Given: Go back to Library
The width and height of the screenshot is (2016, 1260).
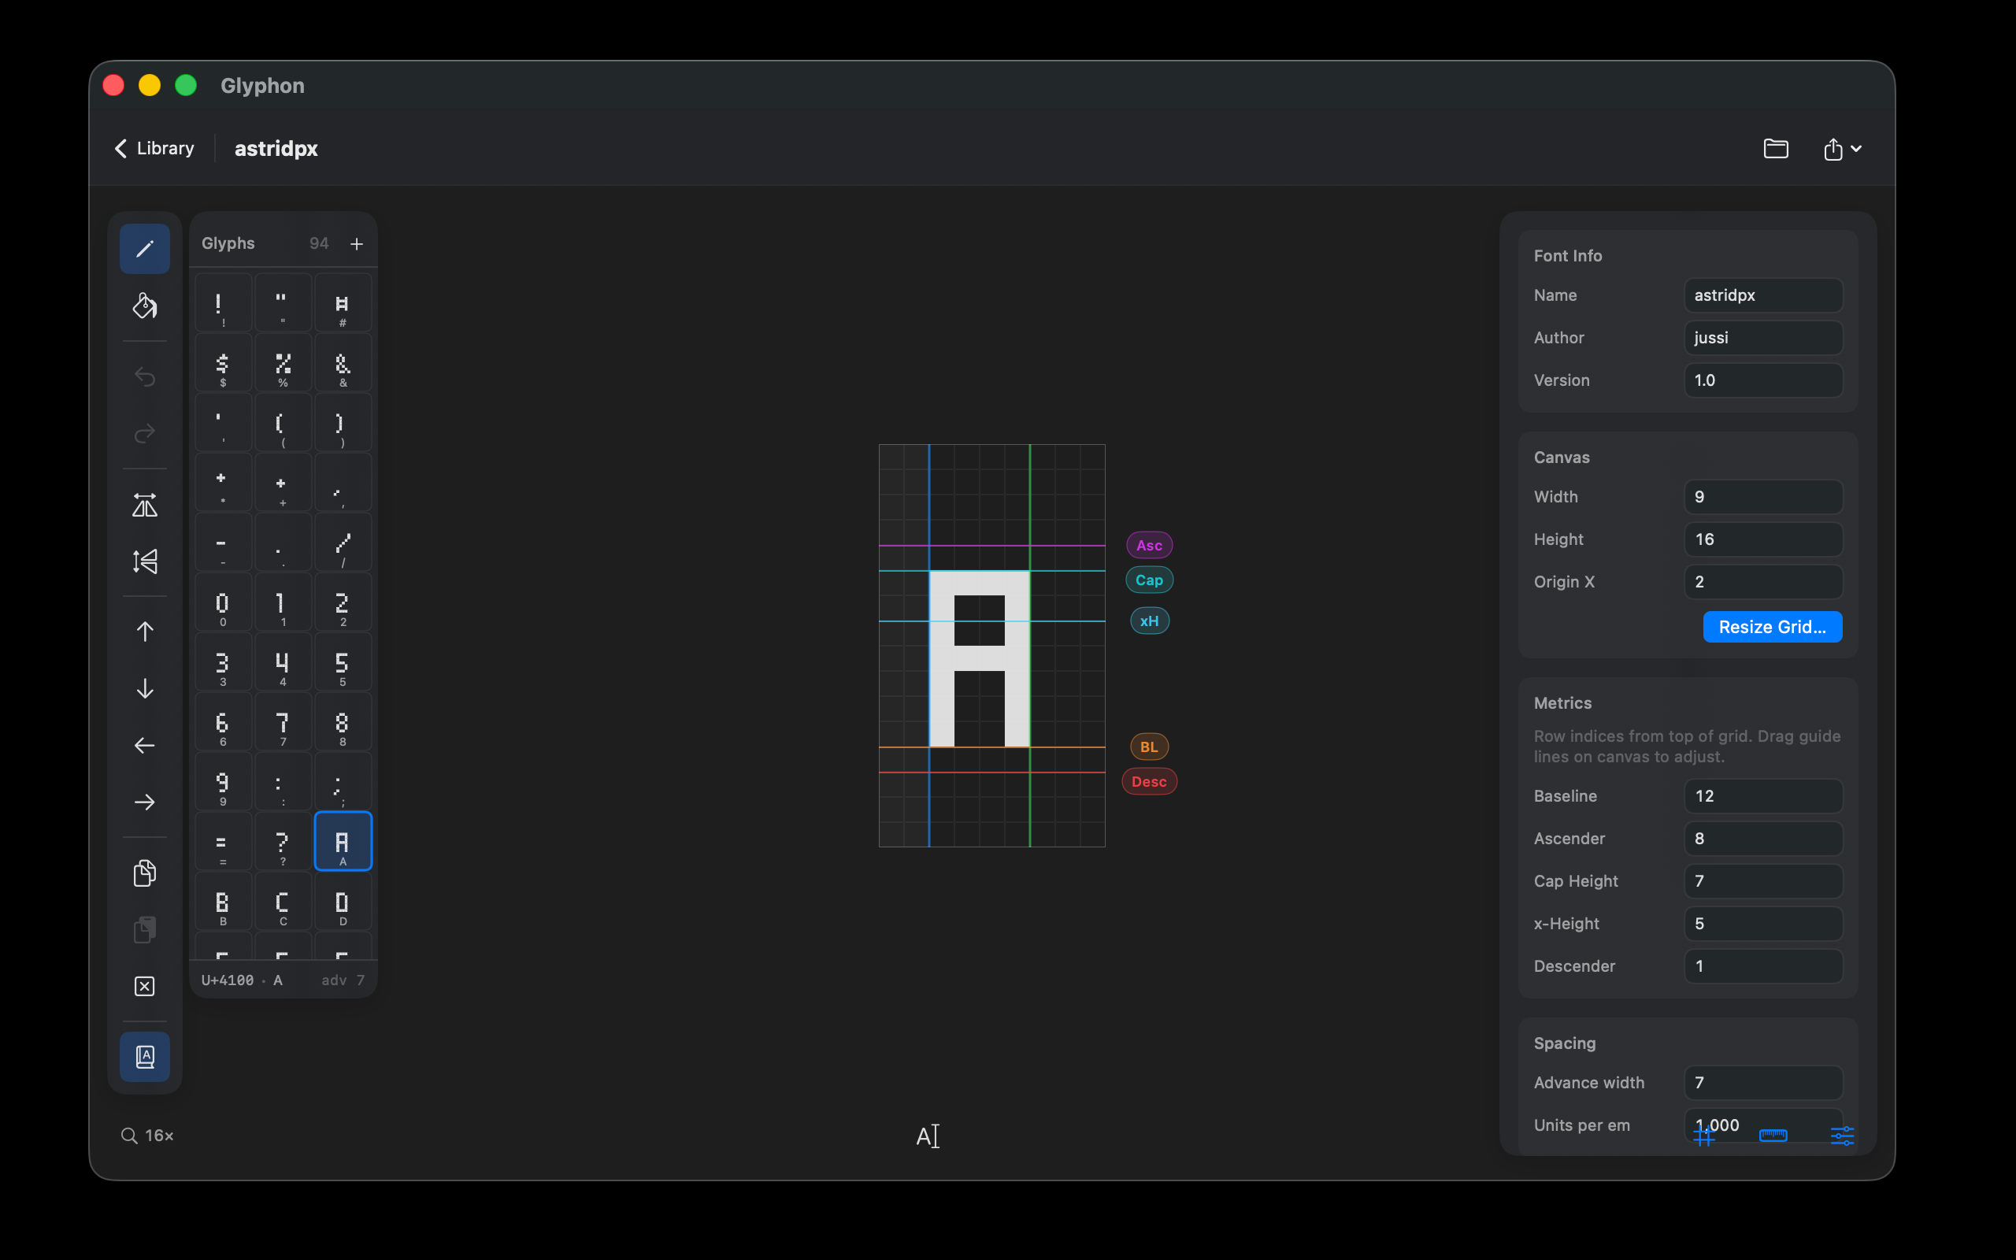Looking at the screenshot, I should [154, 148].
